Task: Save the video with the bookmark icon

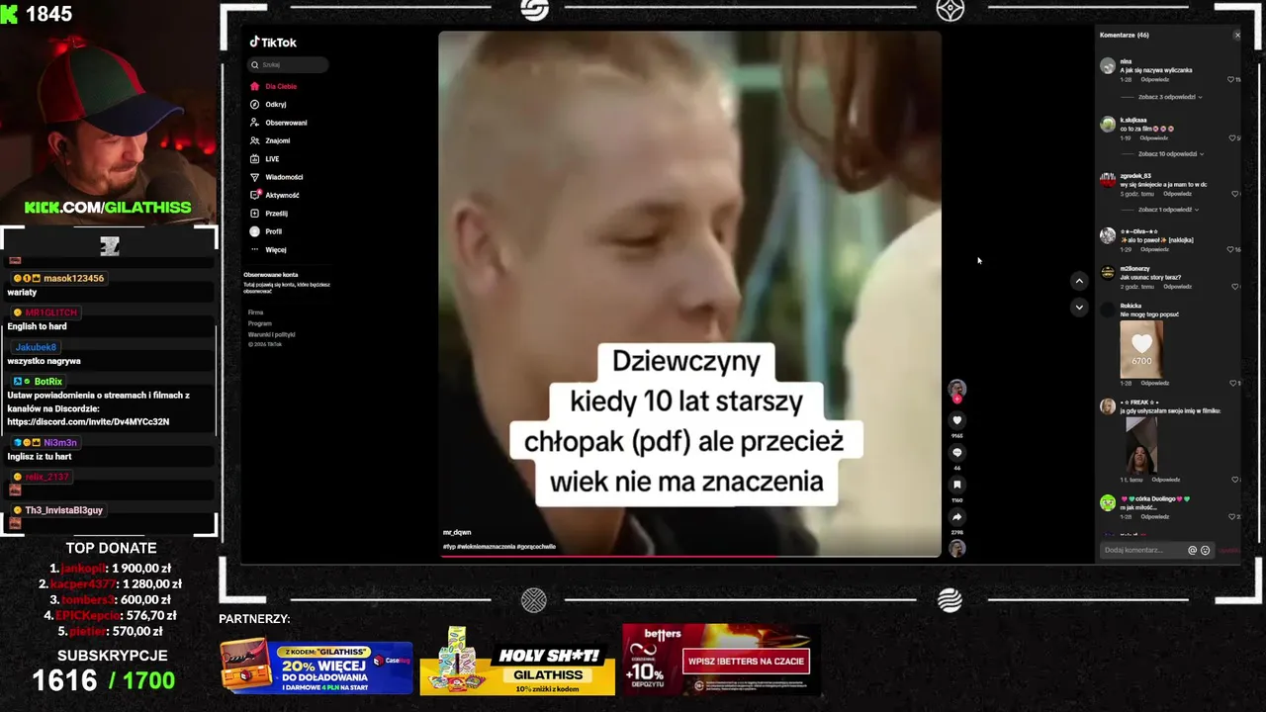Action: click(x=956, y=485)
